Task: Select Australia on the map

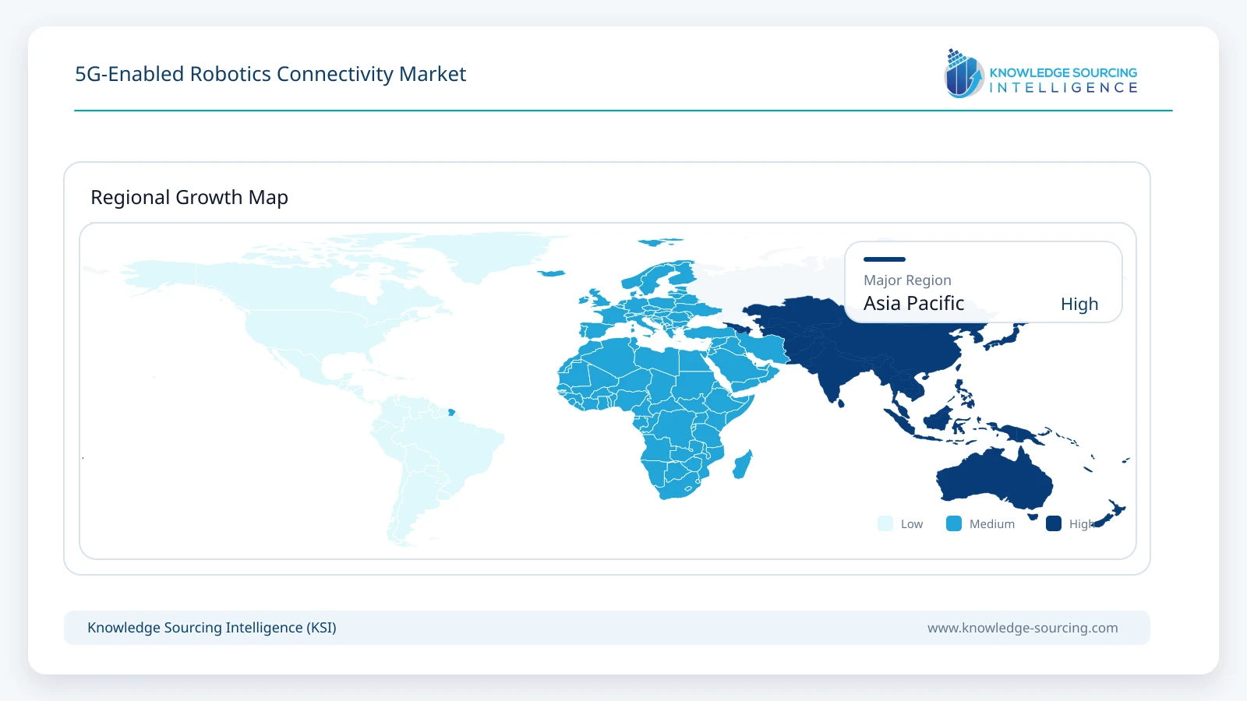Action: [994, 477]
